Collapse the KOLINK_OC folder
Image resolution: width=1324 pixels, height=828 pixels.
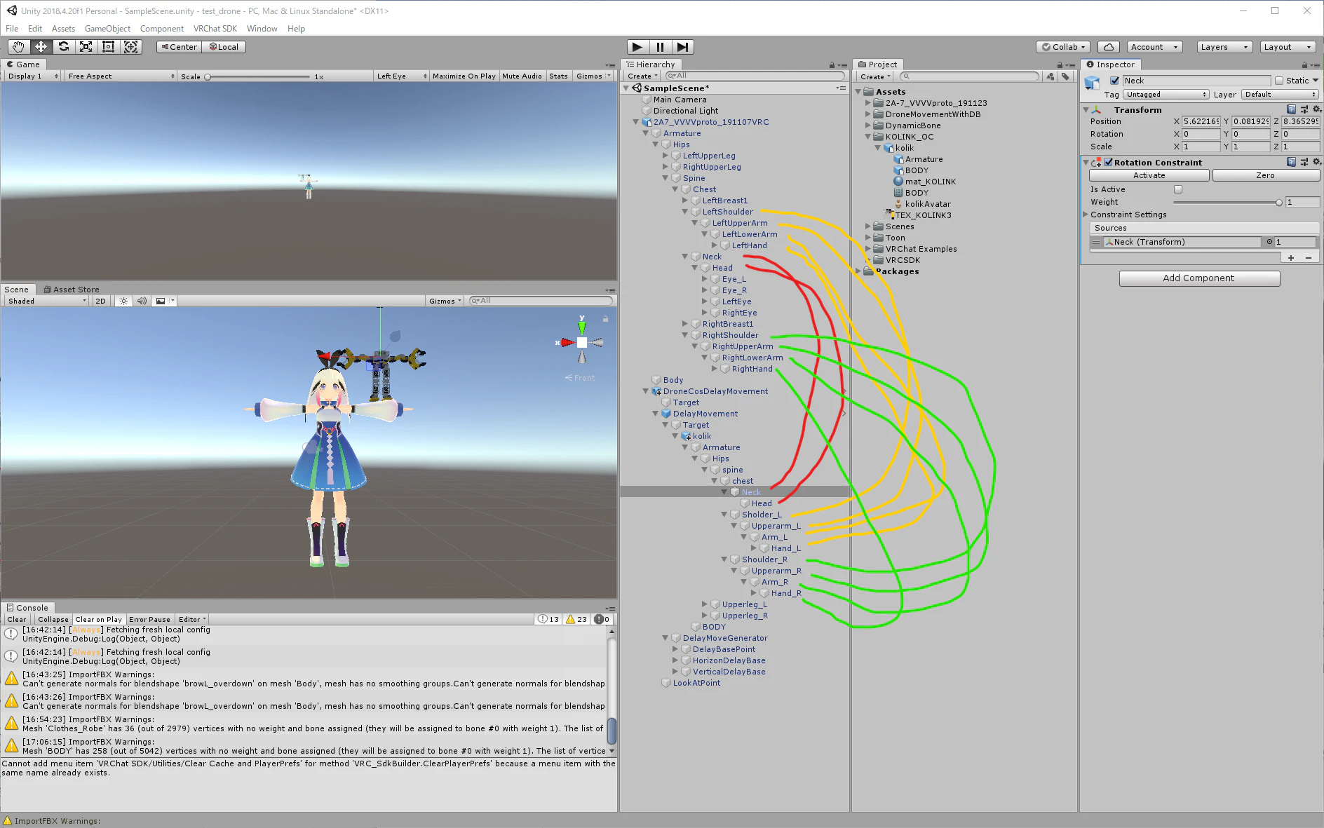tap(868, 137)
